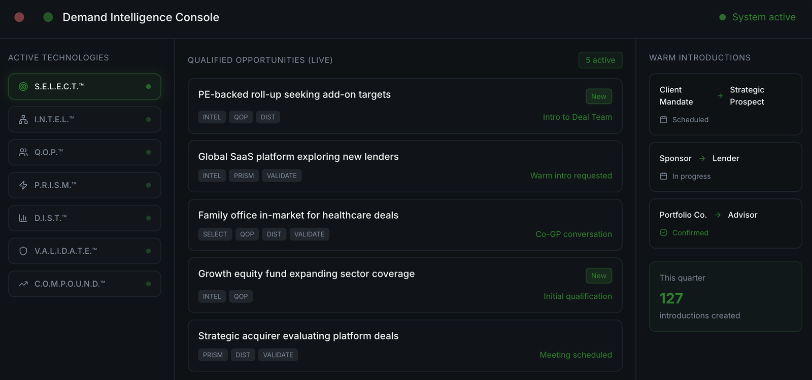Select the D.I.S.T. technology item
The width and height of the screenshot is (812, 380).
(x=84, y=218)
